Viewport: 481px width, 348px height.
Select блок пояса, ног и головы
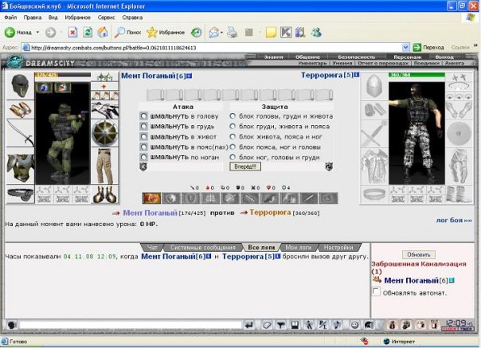click(x=233, y=147)
